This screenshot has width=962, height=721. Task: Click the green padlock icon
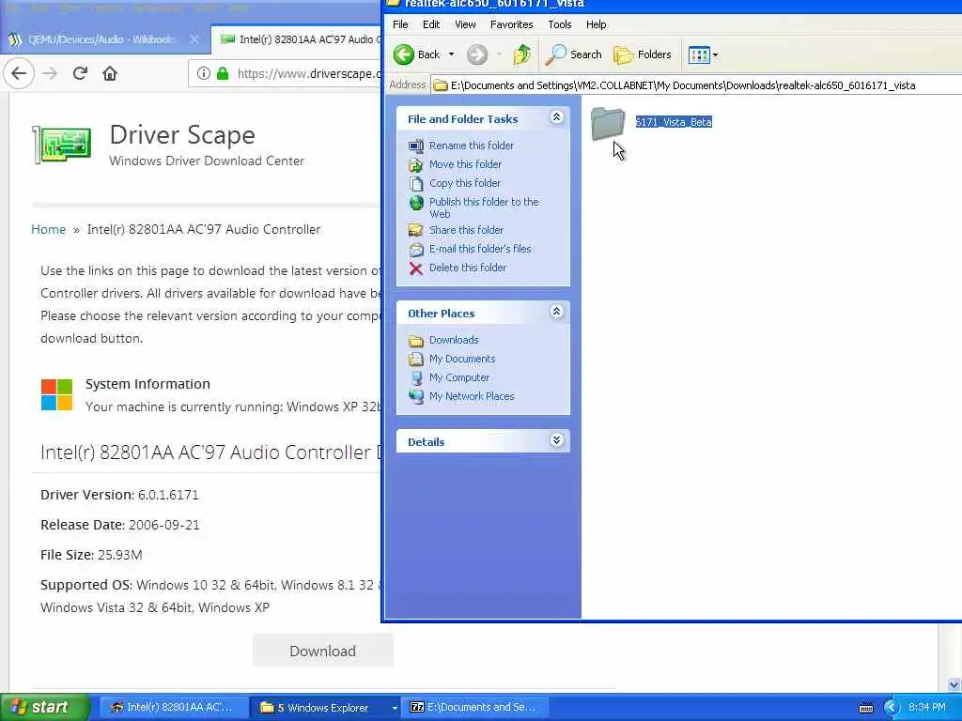click(223, 73)
